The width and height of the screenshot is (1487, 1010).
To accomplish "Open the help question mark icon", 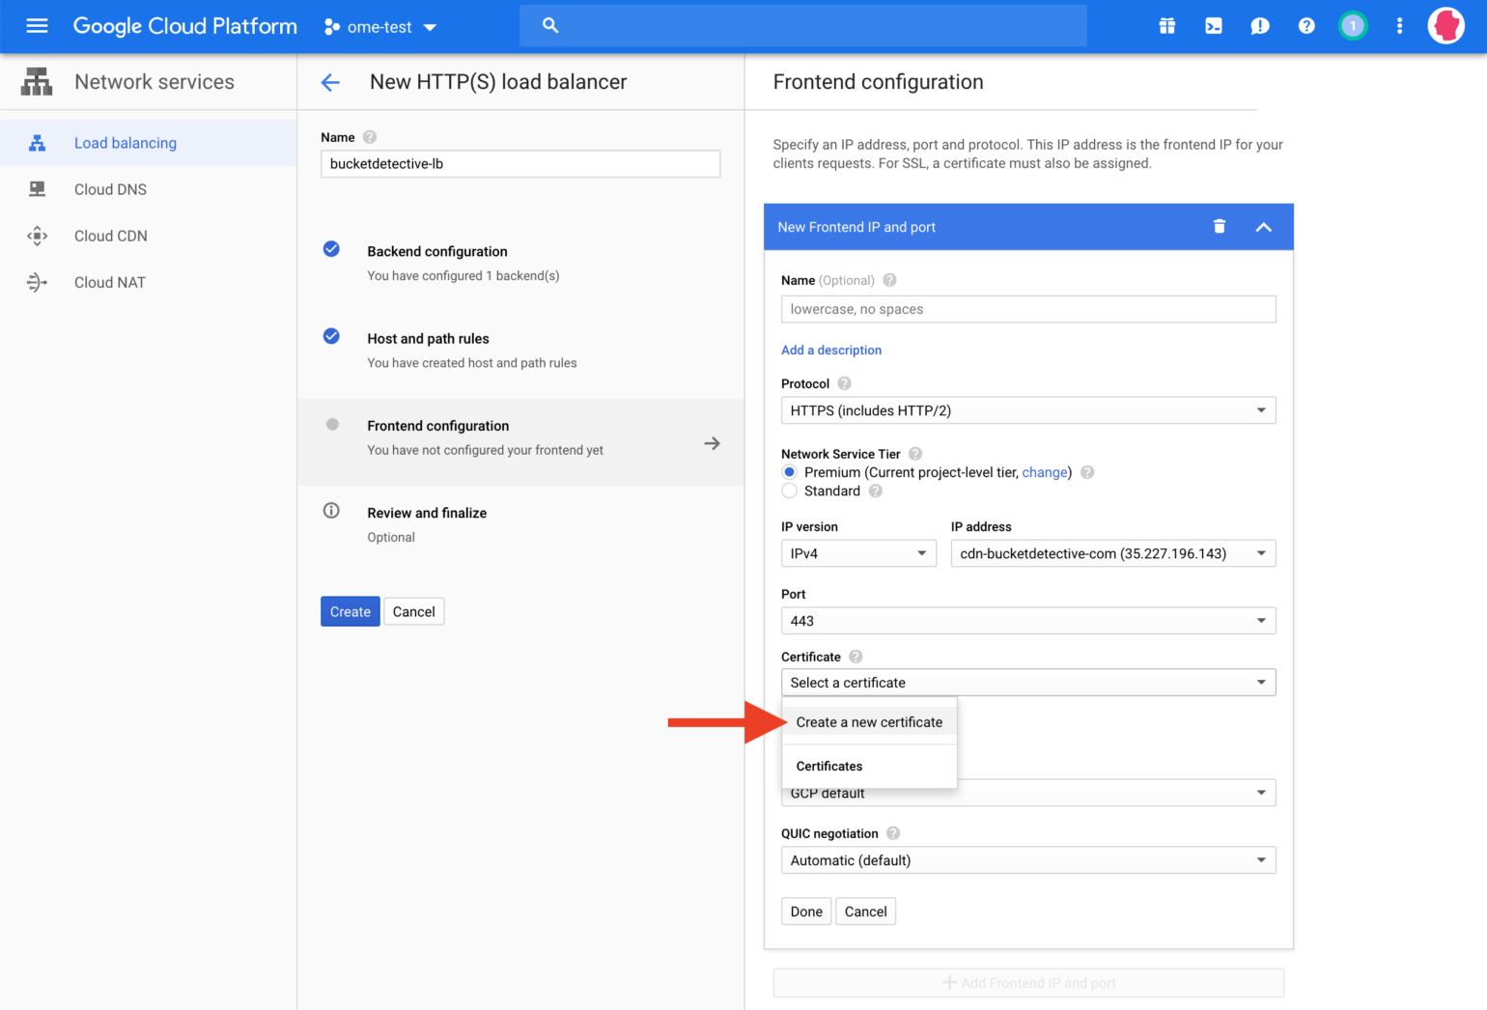I will tap(1306, 26).
